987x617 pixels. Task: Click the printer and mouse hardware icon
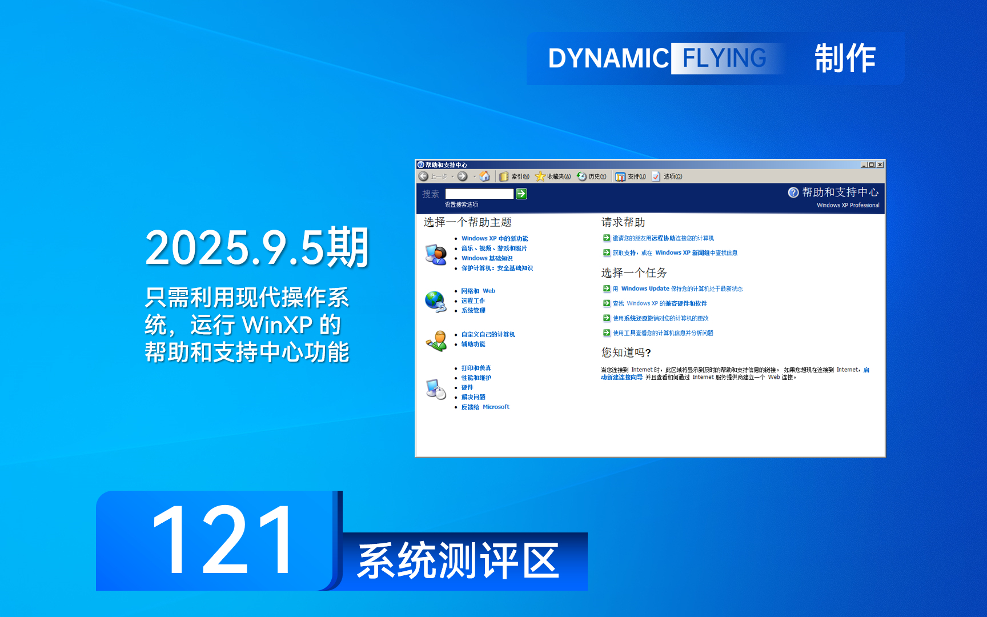click(x=436, y=389)
